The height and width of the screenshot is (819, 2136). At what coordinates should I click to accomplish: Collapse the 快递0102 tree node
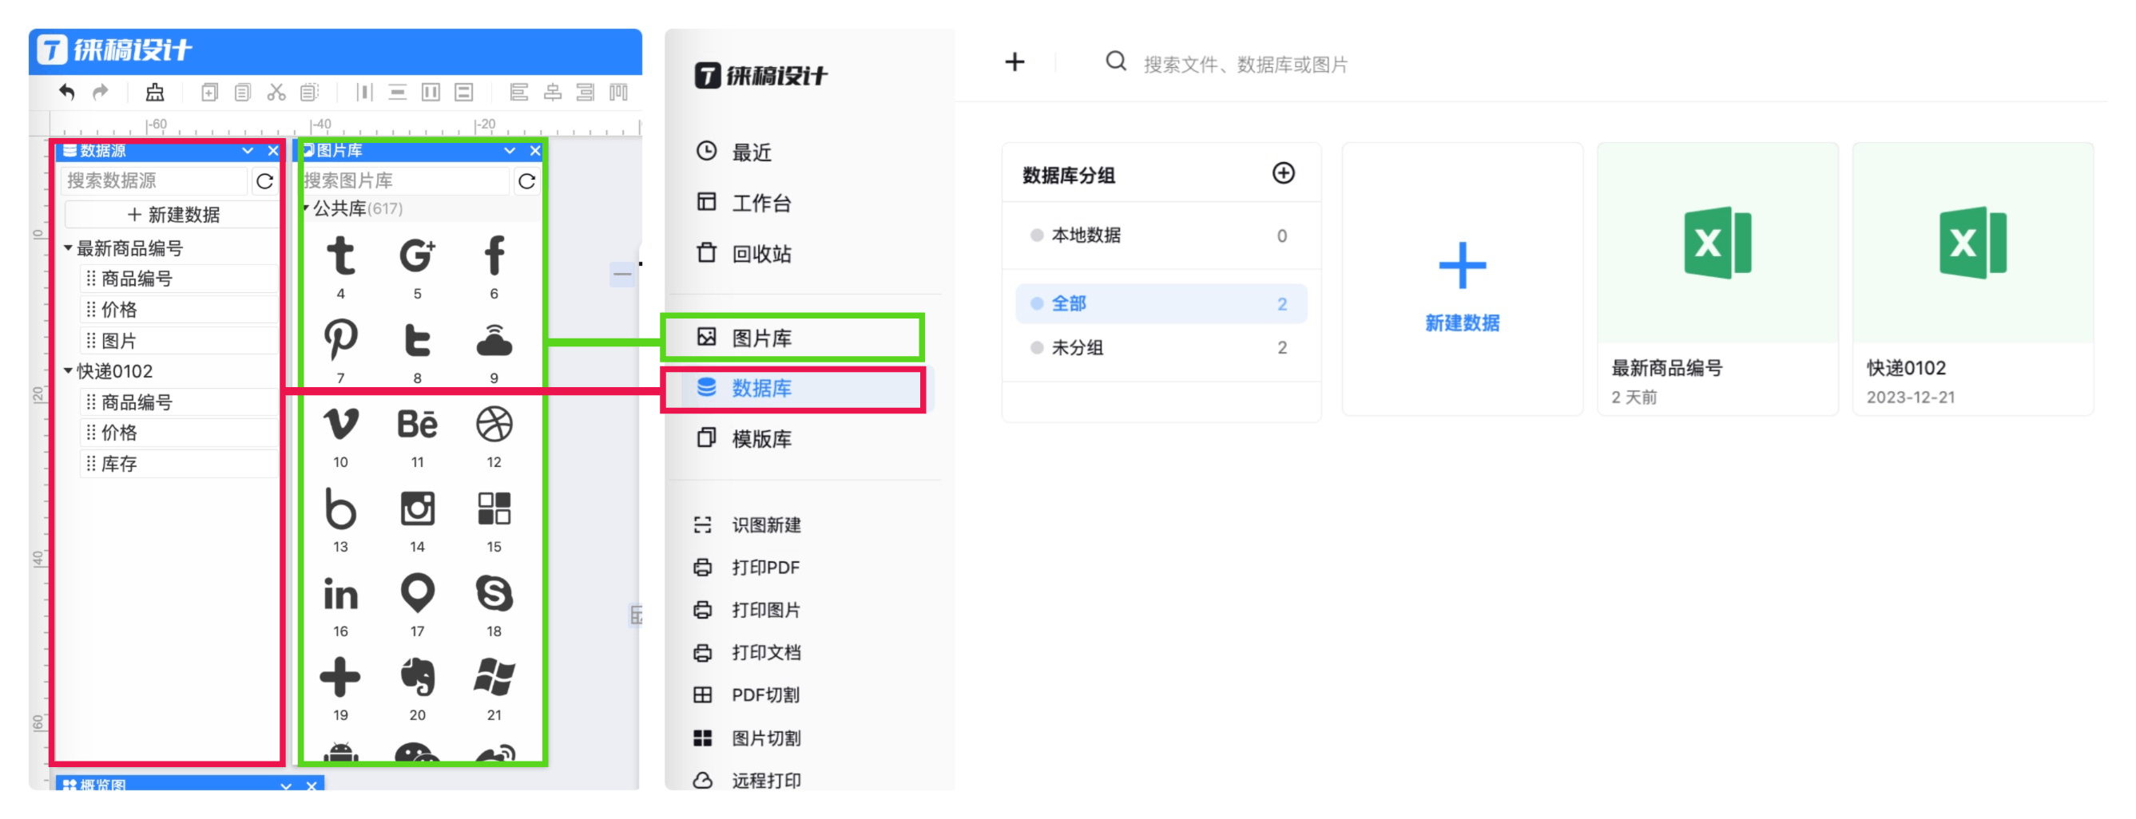coord(68,370)
